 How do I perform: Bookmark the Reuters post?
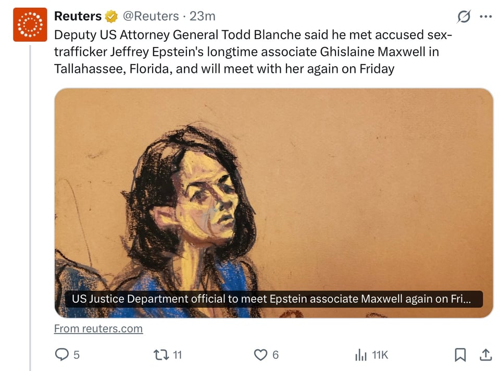[460, 354]
